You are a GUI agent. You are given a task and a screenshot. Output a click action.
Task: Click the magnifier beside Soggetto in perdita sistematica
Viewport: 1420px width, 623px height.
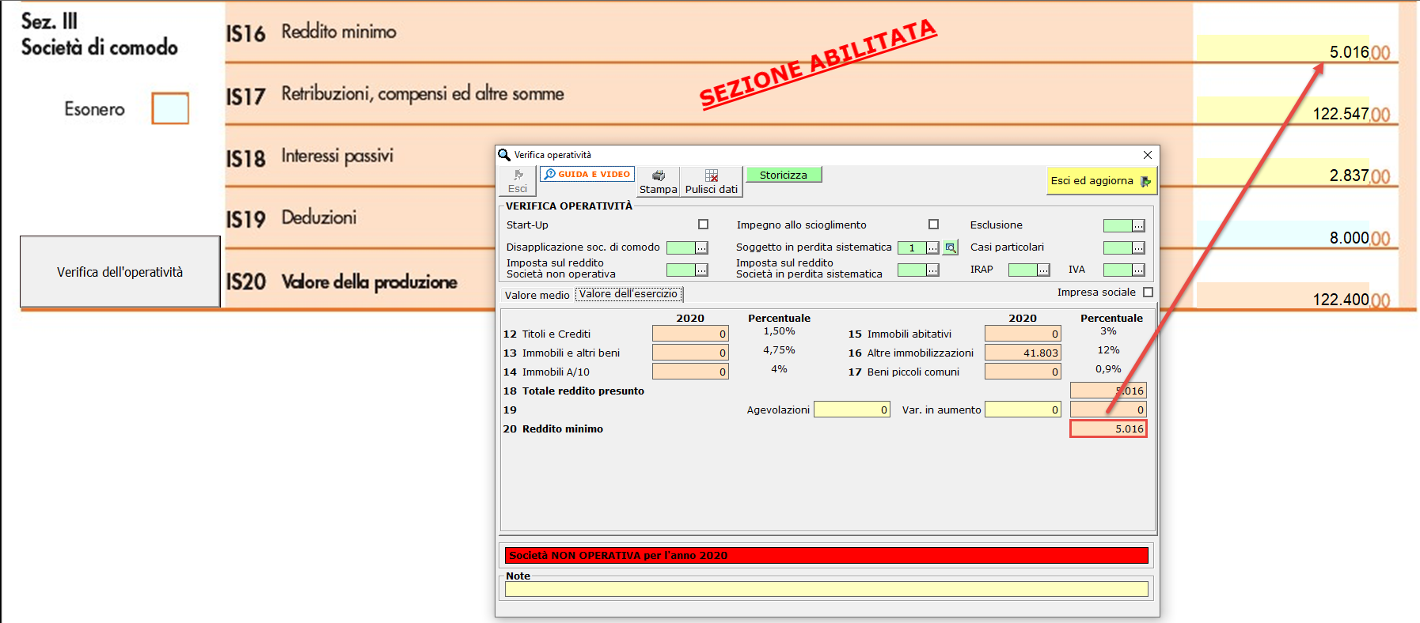(x=951, y=247)
